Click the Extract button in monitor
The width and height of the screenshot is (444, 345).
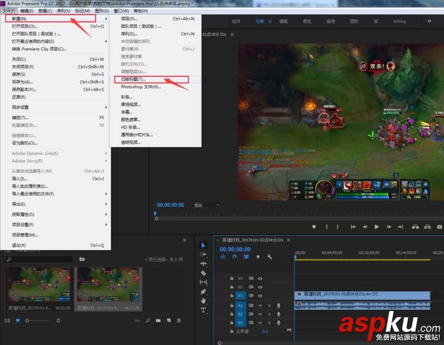(427, 227)
